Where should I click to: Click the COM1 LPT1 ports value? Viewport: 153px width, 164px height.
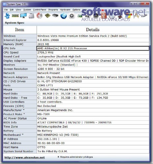point(45,85)
